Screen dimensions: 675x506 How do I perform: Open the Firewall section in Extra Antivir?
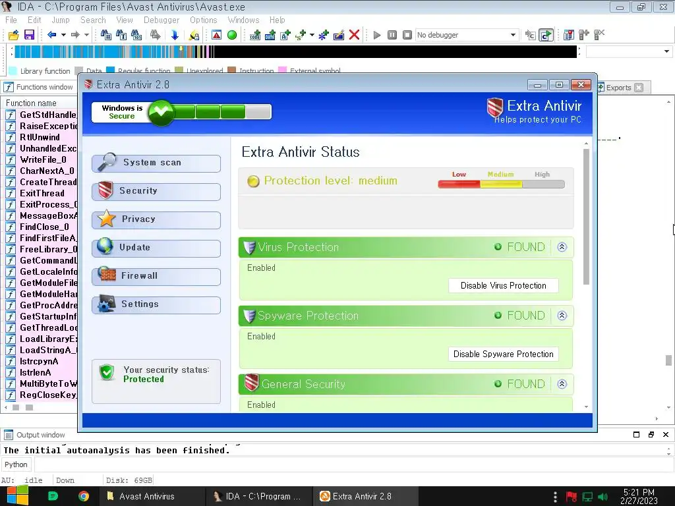pos(156,276)
